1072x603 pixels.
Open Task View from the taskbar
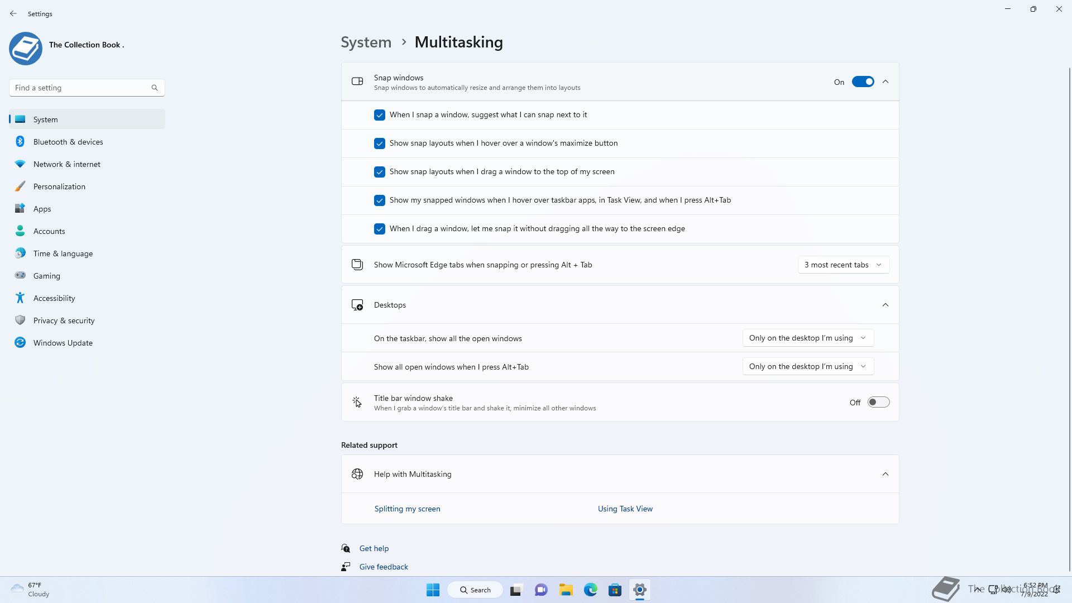516,590
